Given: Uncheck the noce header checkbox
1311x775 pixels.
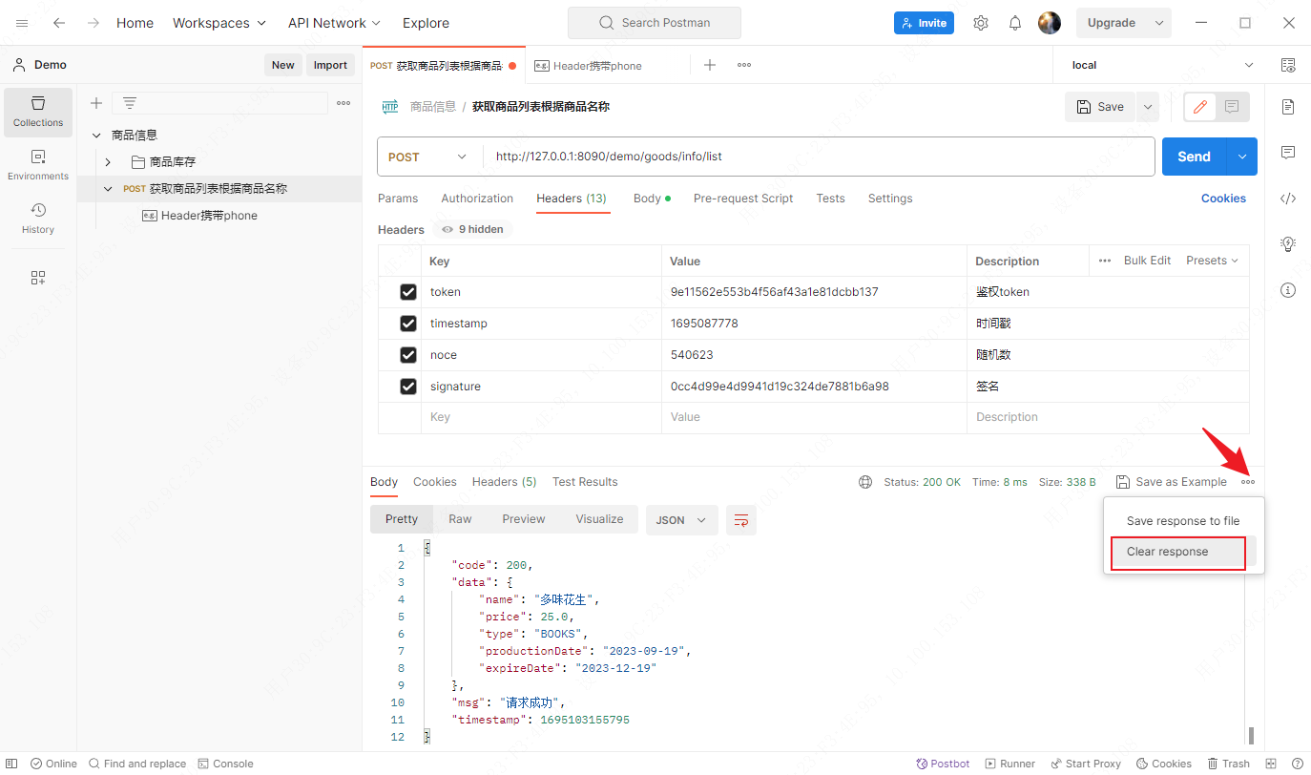Looking at the screenshot, I should pos(408,355).
